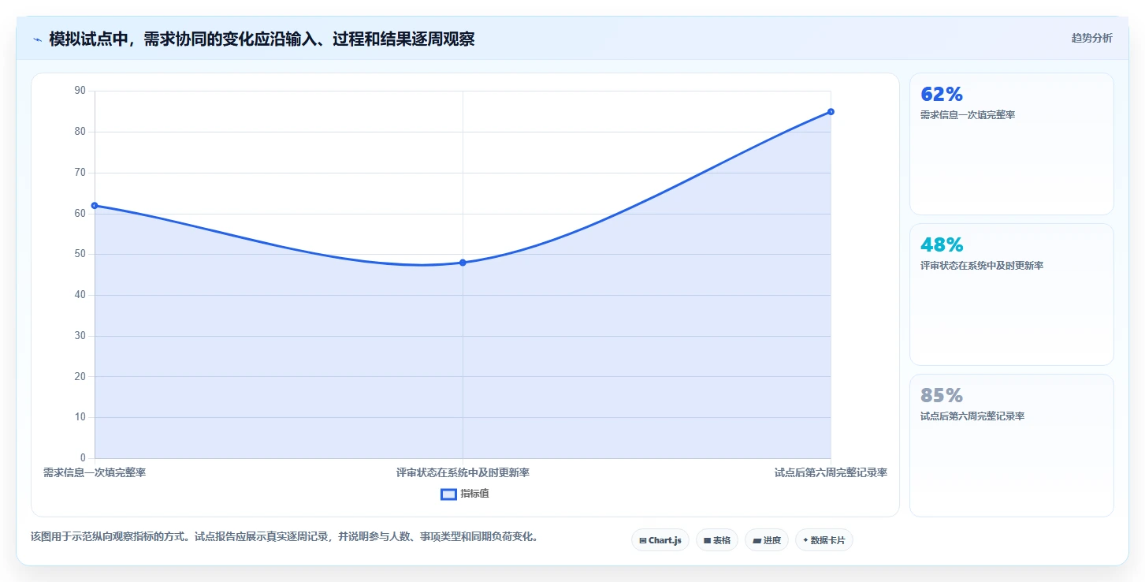Select the Chart.js tag pill
The width and height of the screenshot is (1145, 582).
point(660,540)
